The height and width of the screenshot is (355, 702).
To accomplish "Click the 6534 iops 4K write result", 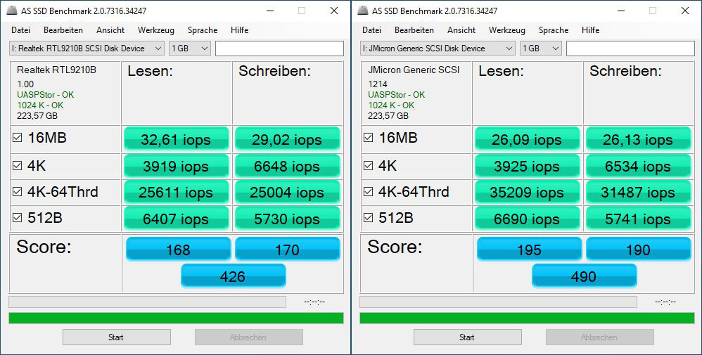I will coord(638,166).
